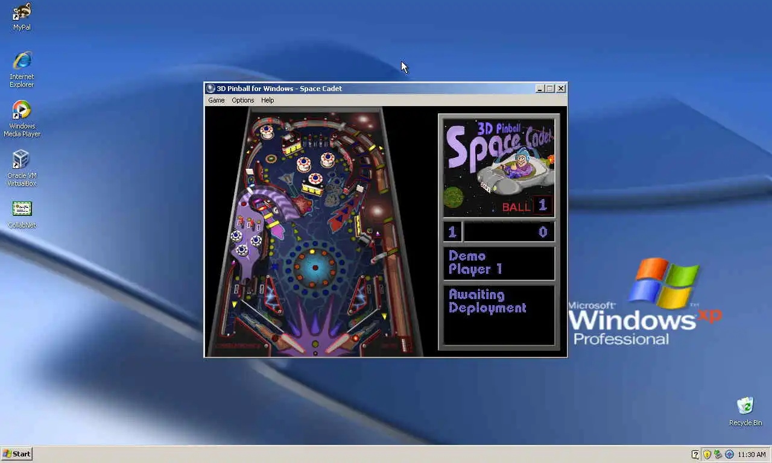Open the Help menu in 3D Pinball
Image resolution: width=772 pixels, height=463 pixels.
pos(267,100)
